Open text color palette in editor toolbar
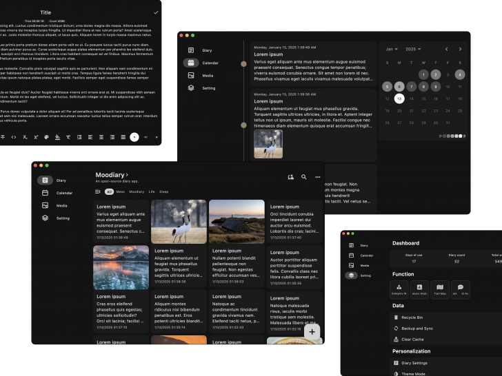502x376 pixels. pyautogui.click(x=46, y=137)
